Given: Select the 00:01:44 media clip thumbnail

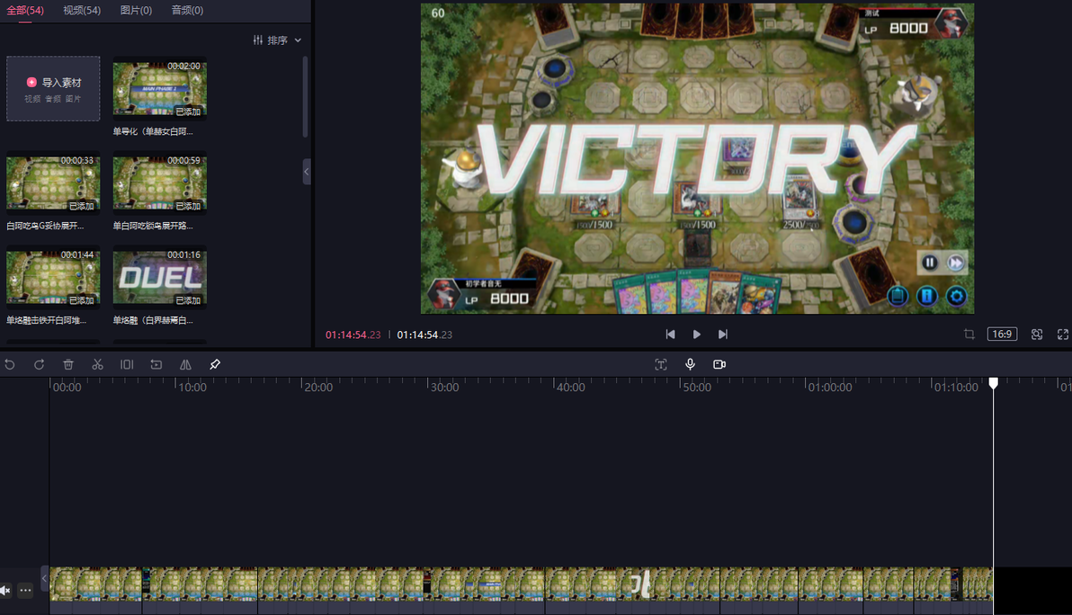Looking at the screenshot, I should [53, 278].
